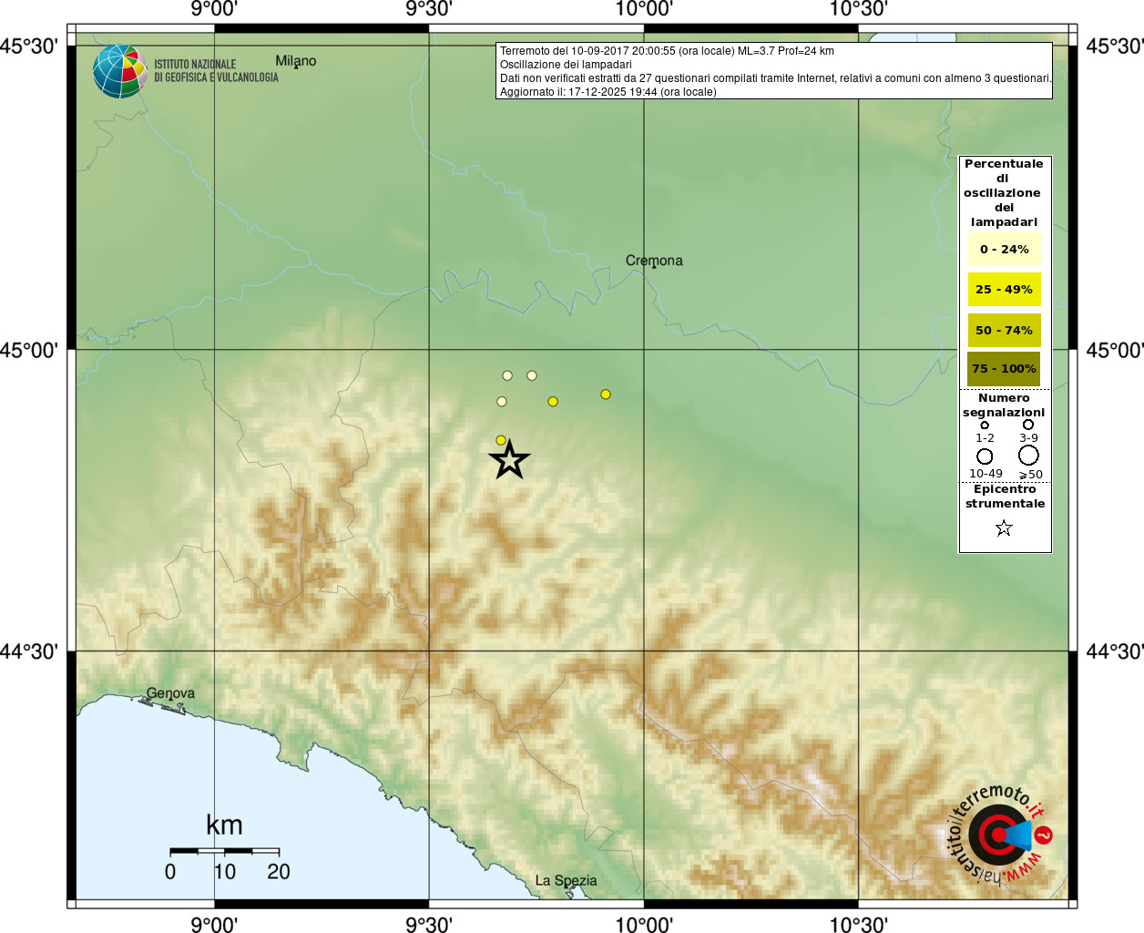This screenshot has height=933, width=1144.
Task: Click the left 45°00' latitude label
Action: click(x=29, y=350)
